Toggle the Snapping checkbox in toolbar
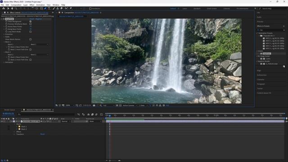The height and width of the screenshot is (162, 288). tap(90, 9)
